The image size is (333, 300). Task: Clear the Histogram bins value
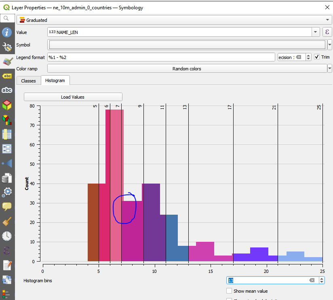point(311,280)
